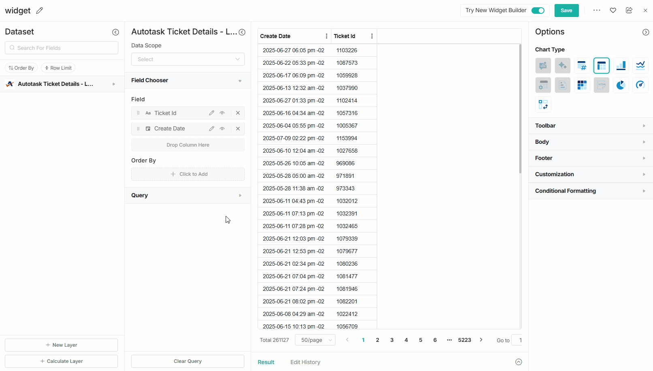
Task: Select the bar chart type icon
Action: coord(621,66)
